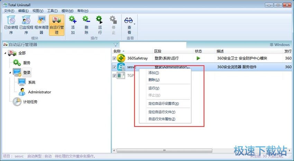
Task: Click the 删除 (Delete) gear icon in the toolbar
Action: click(x=86, y=20)
